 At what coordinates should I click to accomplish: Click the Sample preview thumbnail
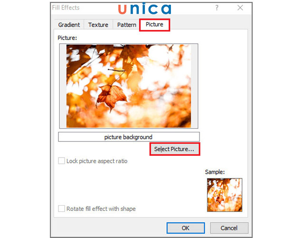(x=225, y=195)
